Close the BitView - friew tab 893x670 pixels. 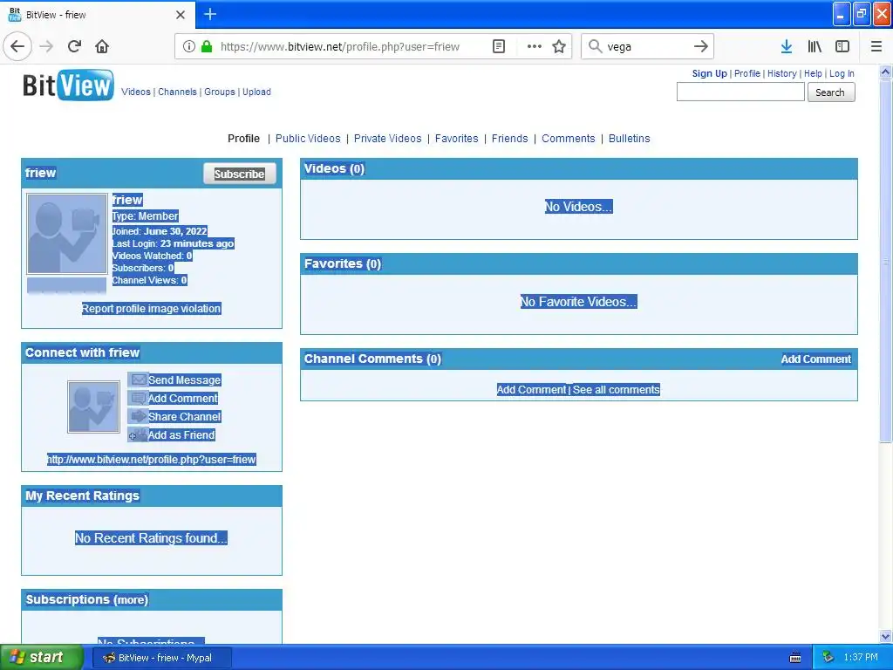[181, 15]
